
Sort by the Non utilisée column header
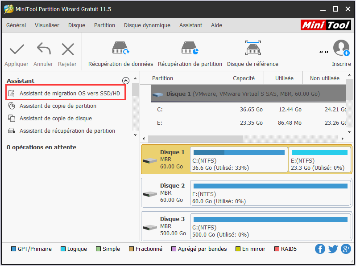[325, 78]
